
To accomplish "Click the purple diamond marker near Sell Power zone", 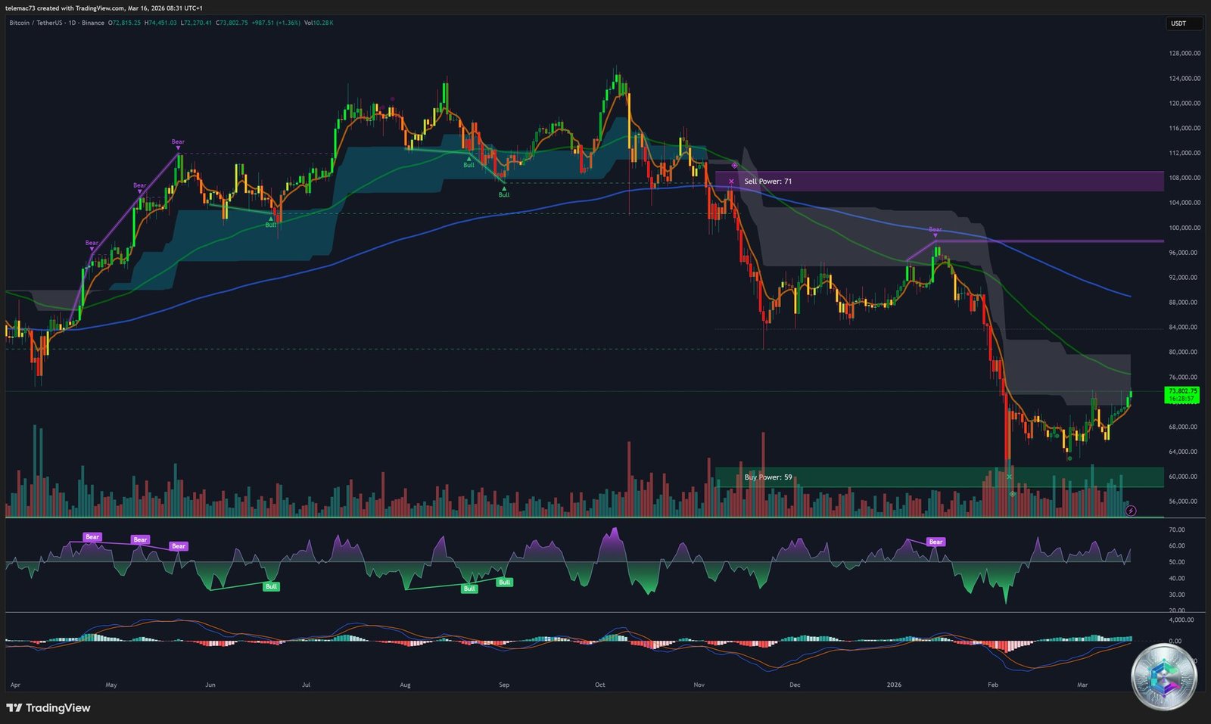I will pos(733,164).
